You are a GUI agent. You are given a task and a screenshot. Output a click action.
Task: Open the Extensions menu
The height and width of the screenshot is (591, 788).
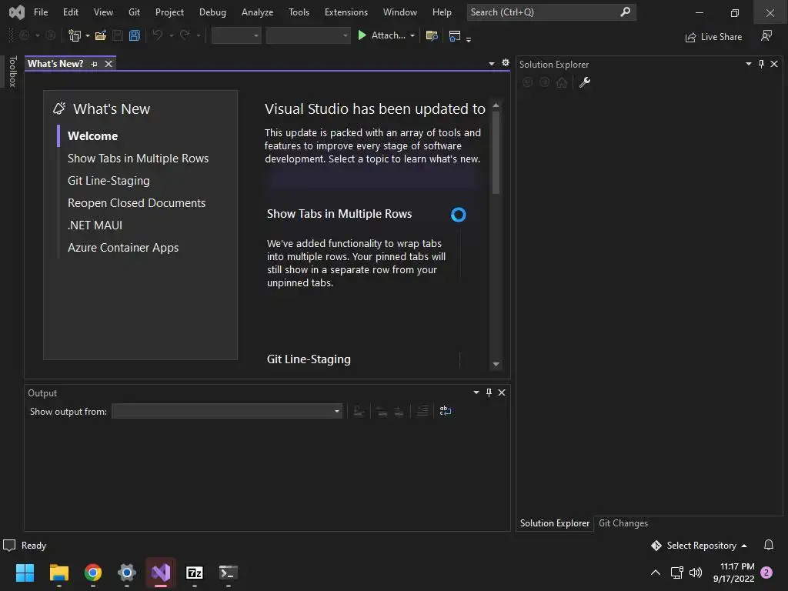tap(346, 12)
